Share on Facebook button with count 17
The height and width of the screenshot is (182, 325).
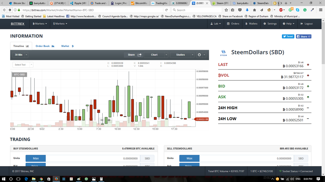click(304, 36)
